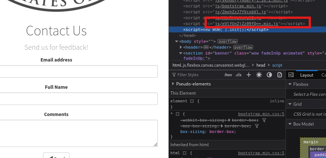Image resolution: width=326 pixels, height=158 pixels.
Task: Toggle the .cls classes panel
Action: pos(238,75)
